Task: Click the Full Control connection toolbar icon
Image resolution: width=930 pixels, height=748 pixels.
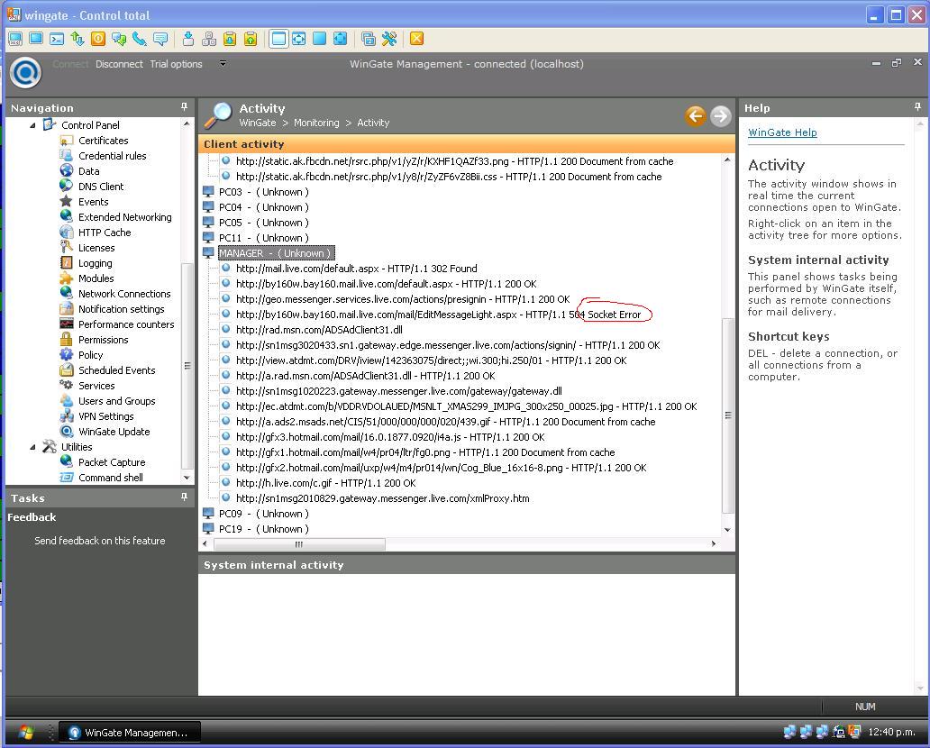Action: click(x=15, y=39)
